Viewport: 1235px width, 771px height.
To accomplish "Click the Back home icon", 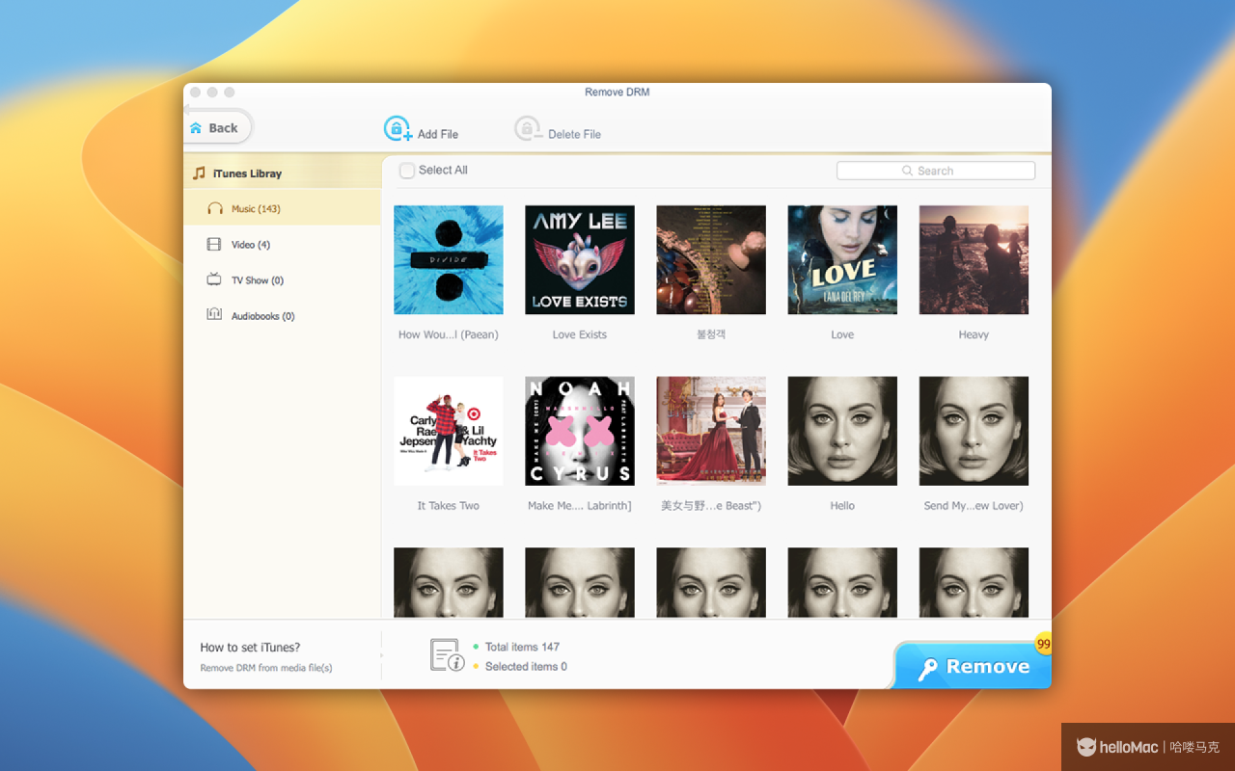I will coord(196,128).
